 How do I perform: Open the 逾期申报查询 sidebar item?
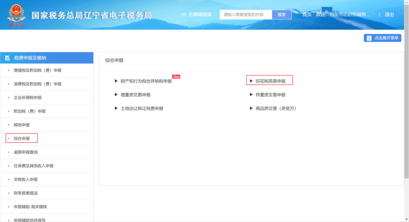(26, 152)
